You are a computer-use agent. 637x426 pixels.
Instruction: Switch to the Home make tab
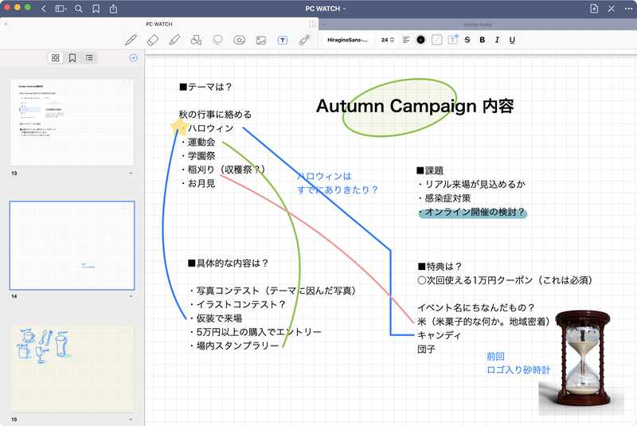click(x=478, y=25)
